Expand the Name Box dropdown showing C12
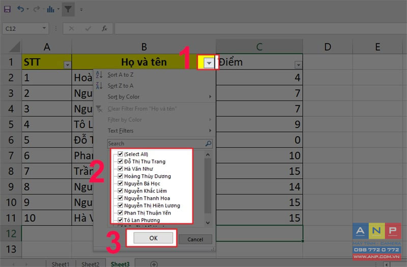This screenshot has width=407, height=267. (x=44, y=28)
